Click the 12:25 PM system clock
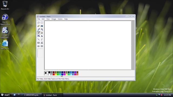Screen dimensions: 173x97 point(167,95)
